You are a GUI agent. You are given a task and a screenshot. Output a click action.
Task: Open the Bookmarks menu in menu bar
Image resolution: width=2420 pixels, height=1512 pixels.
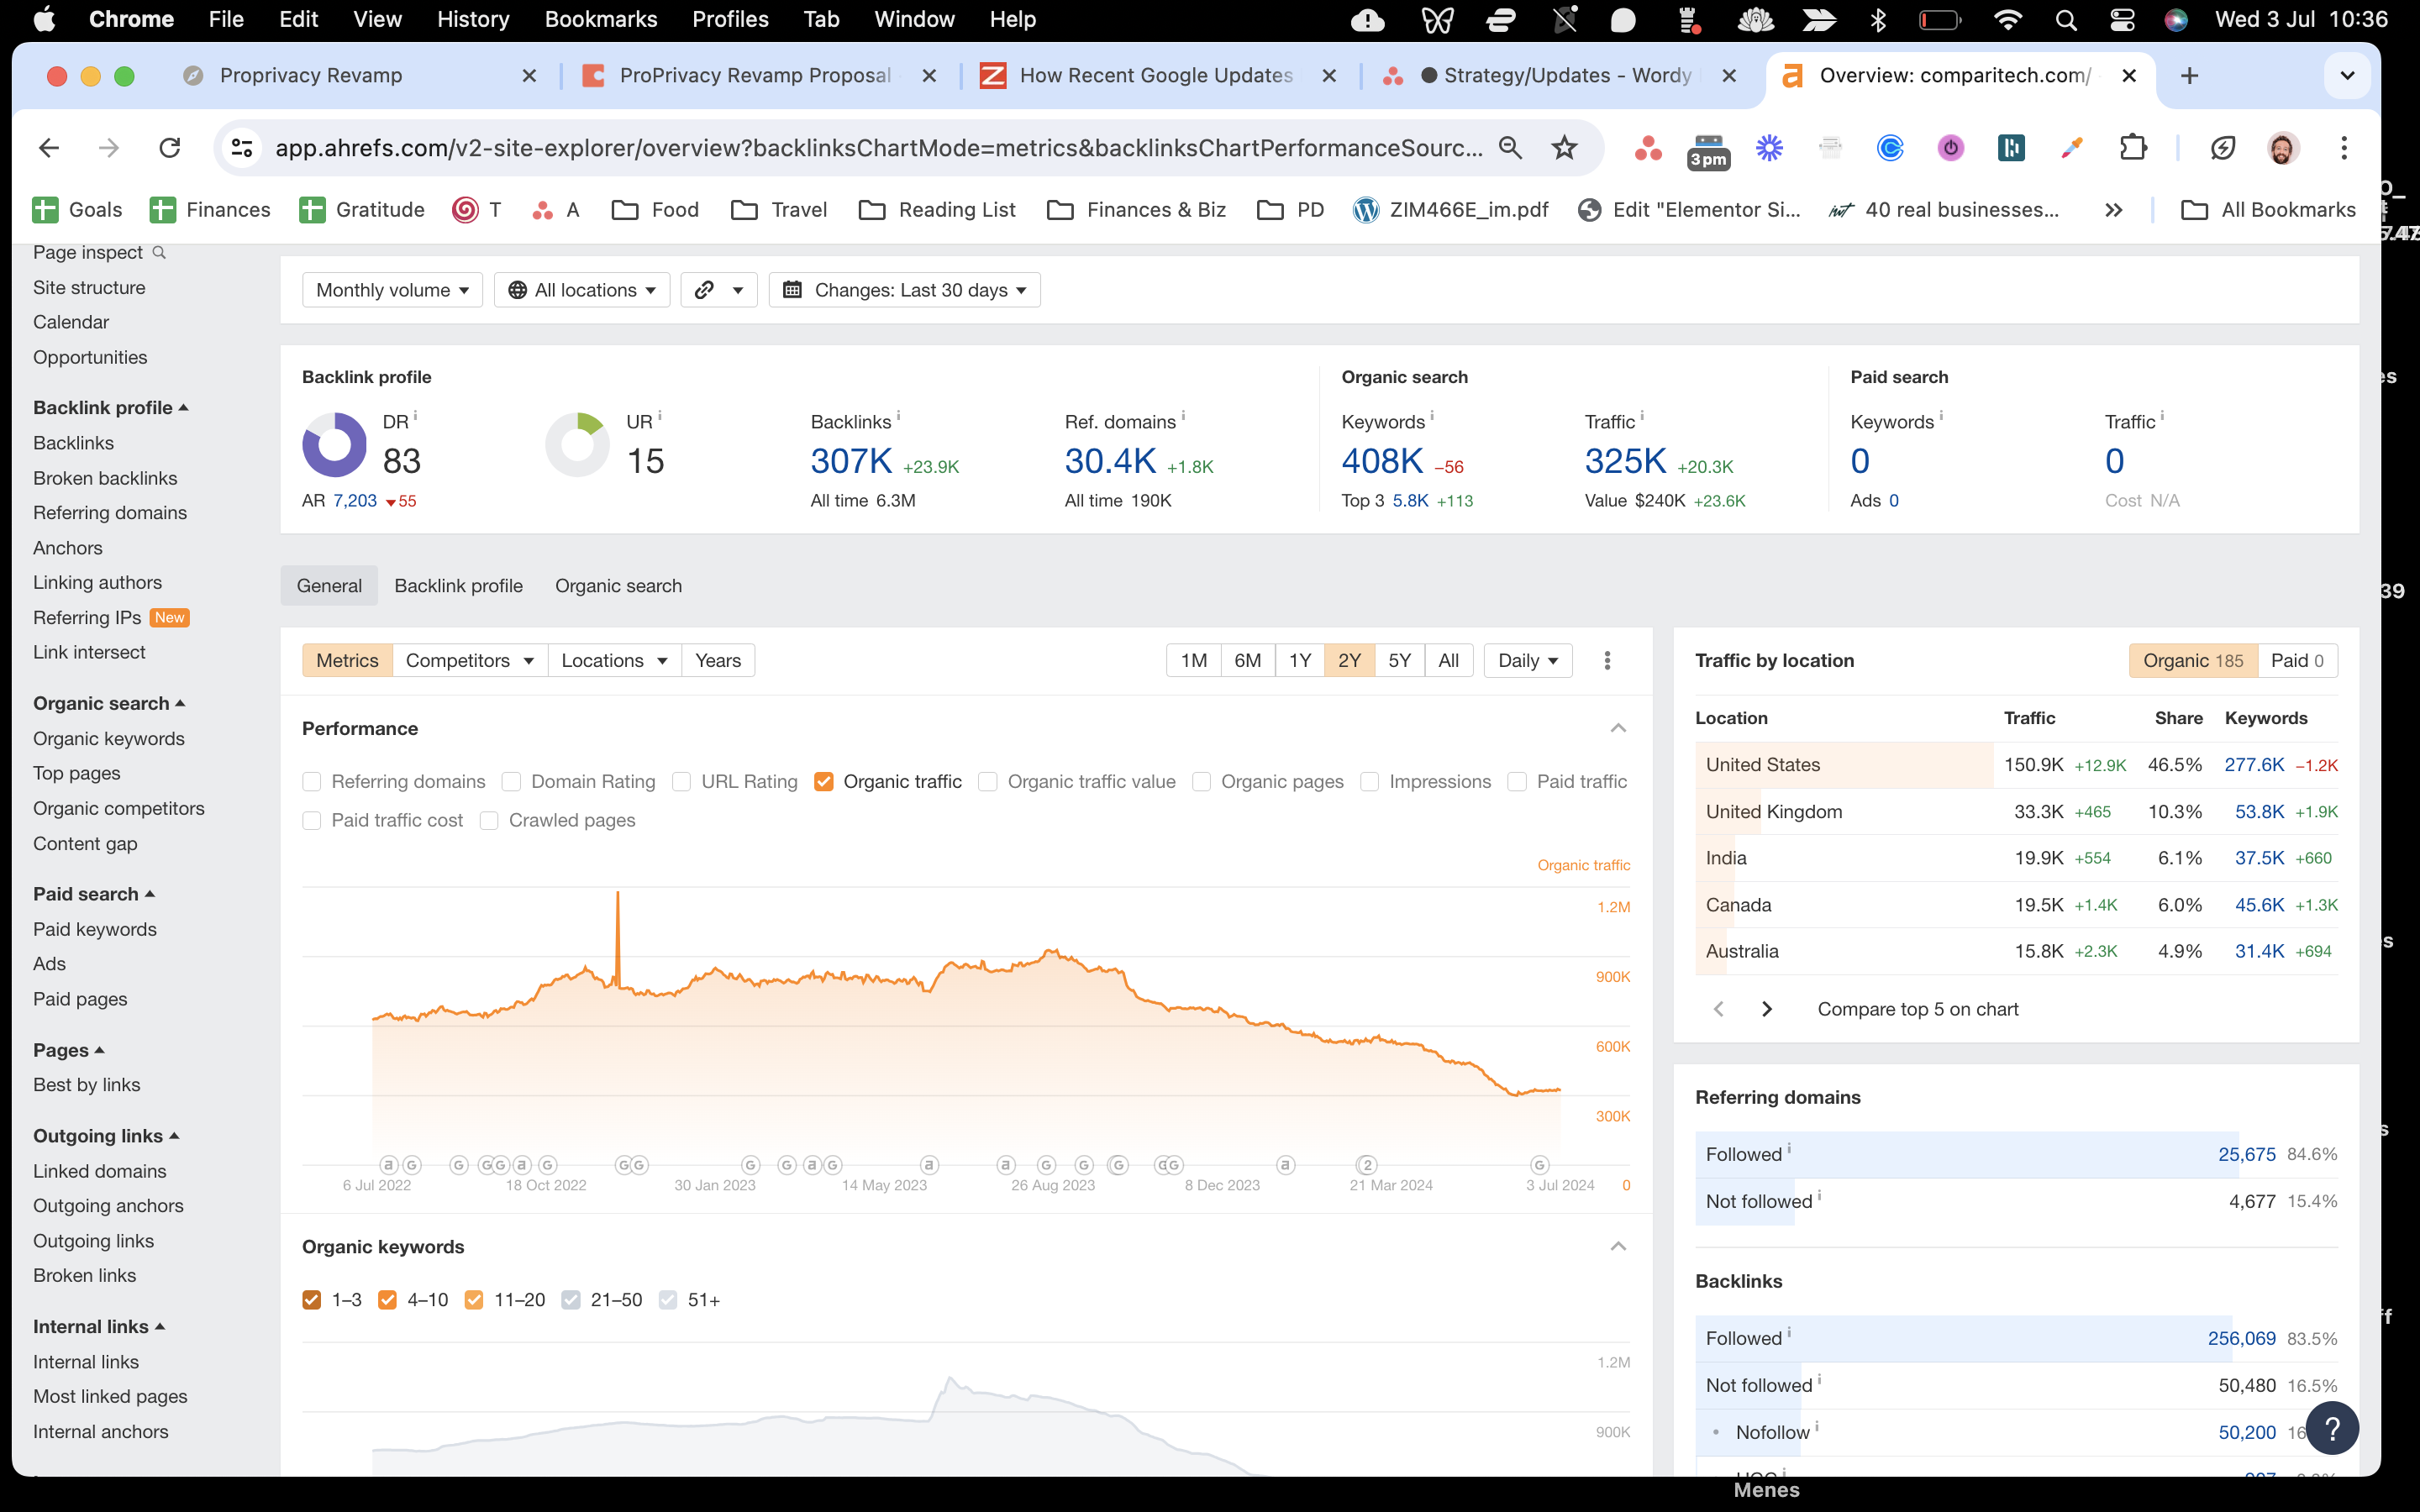600,19
